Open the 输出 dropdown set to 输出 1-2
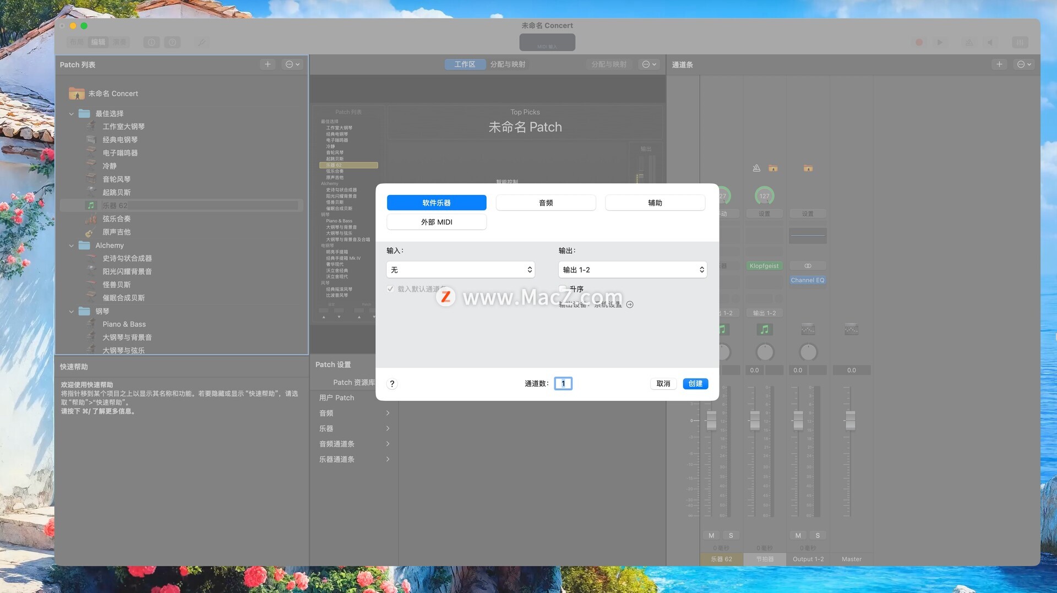1057x593 pixels. tap(633, 270)
